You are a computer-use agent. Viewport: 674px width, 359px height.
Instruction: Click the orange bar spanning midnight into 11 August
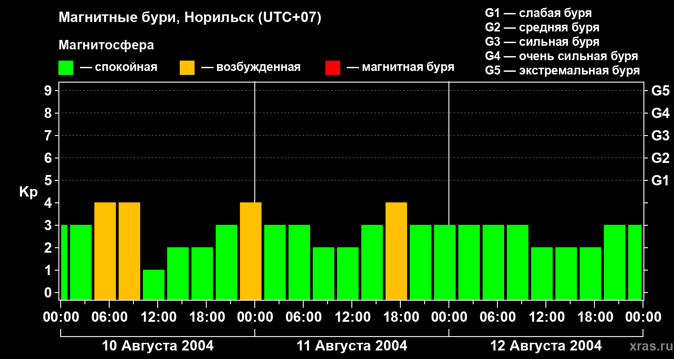(x=251, y=251)
